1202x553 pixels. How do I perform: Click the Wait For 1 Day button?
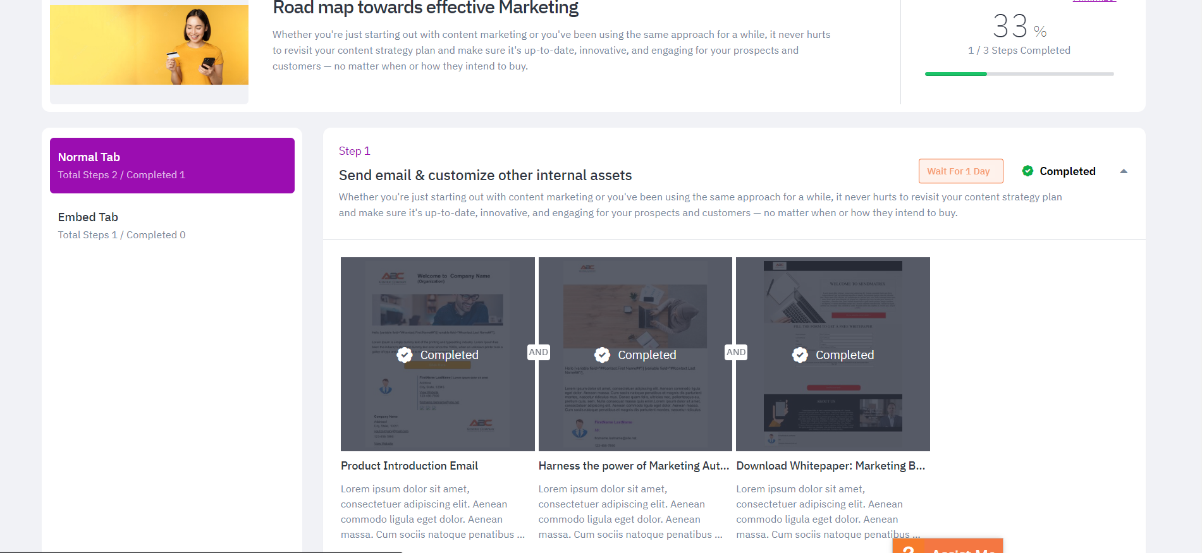(960, 171)
